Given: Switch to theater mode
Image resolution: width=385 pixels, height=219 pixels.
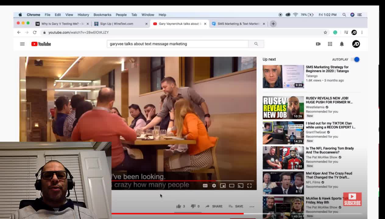Looking at the screenshot, I should (231, 186).
